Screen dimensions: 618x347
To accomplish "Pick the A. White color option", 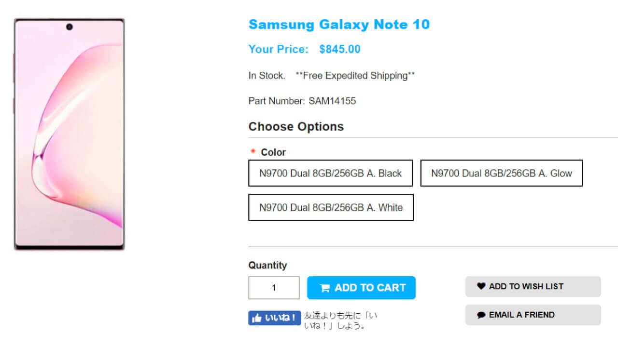I will pos(331,207).
